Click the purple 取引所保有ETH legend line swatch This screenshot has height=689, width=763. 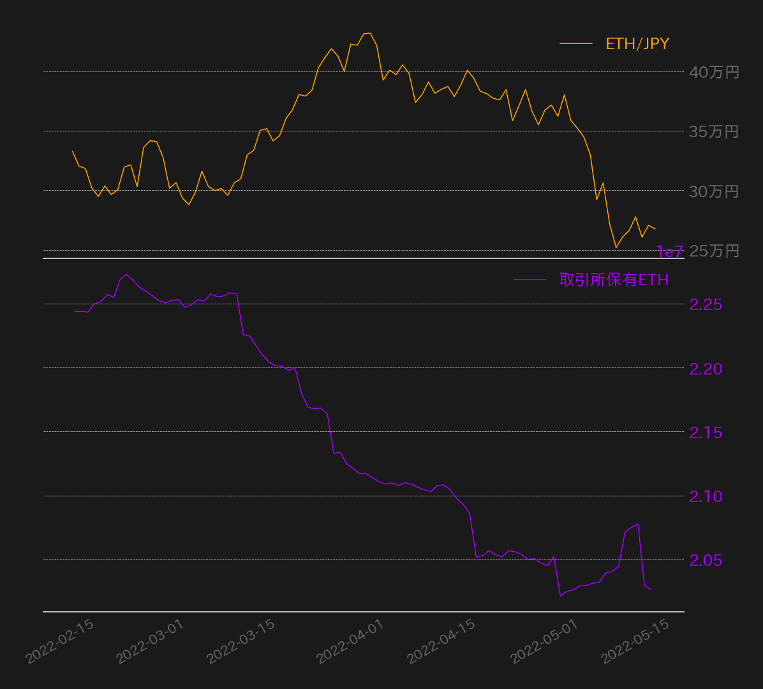pos(530,279)
